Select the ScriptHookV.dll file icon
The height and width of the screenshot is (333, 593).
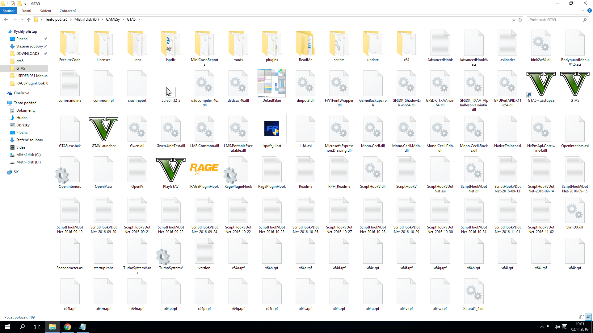click(x=373, y=170)
